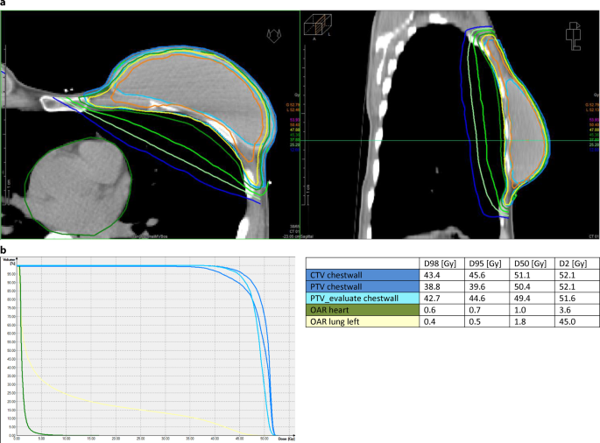Click the PTV_evaluate D95 value 44.6
Screen dimensions: 600x443
[477, 298]
